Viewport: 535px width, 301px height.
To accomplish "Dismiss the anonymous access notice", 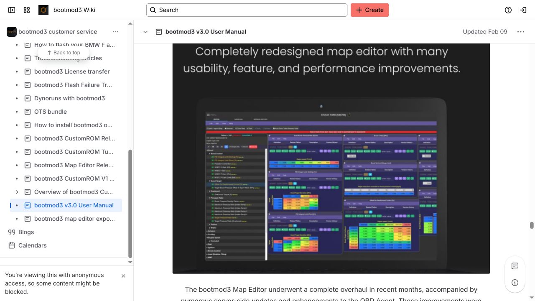I will click(123, 276).
